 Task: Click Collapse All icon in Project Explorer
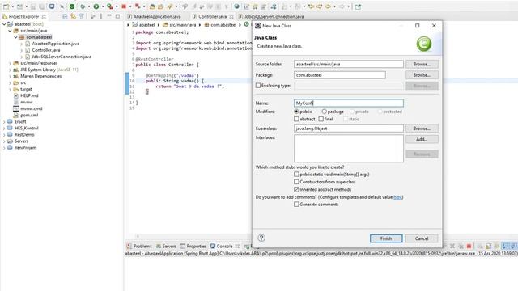[65, 16]
